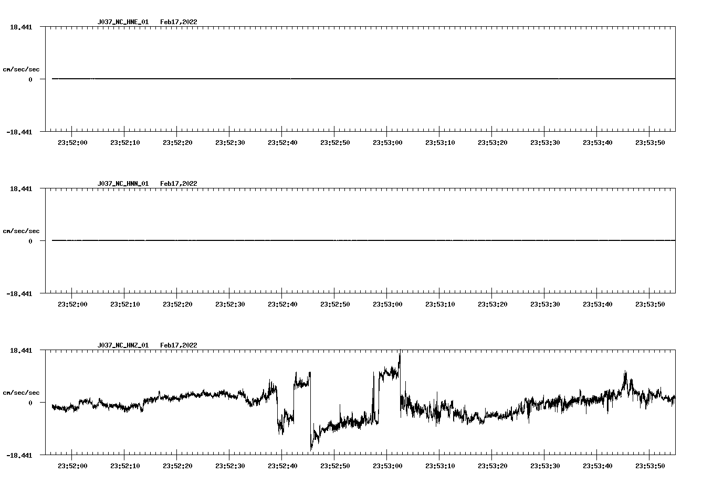Screen dimensions: 713x485
Task: Click the 23:52:50 time label under HNZ plot
Action: click(x=335, y=466)
